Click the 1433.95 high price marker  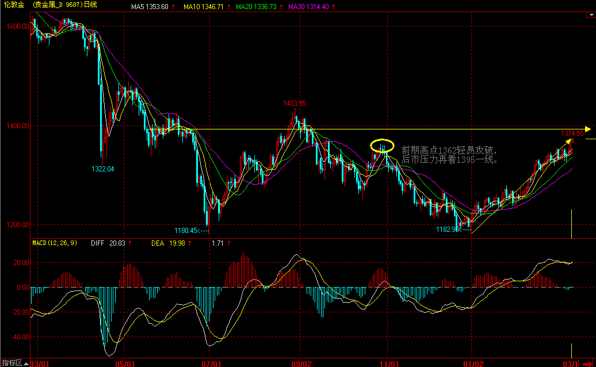294,104
